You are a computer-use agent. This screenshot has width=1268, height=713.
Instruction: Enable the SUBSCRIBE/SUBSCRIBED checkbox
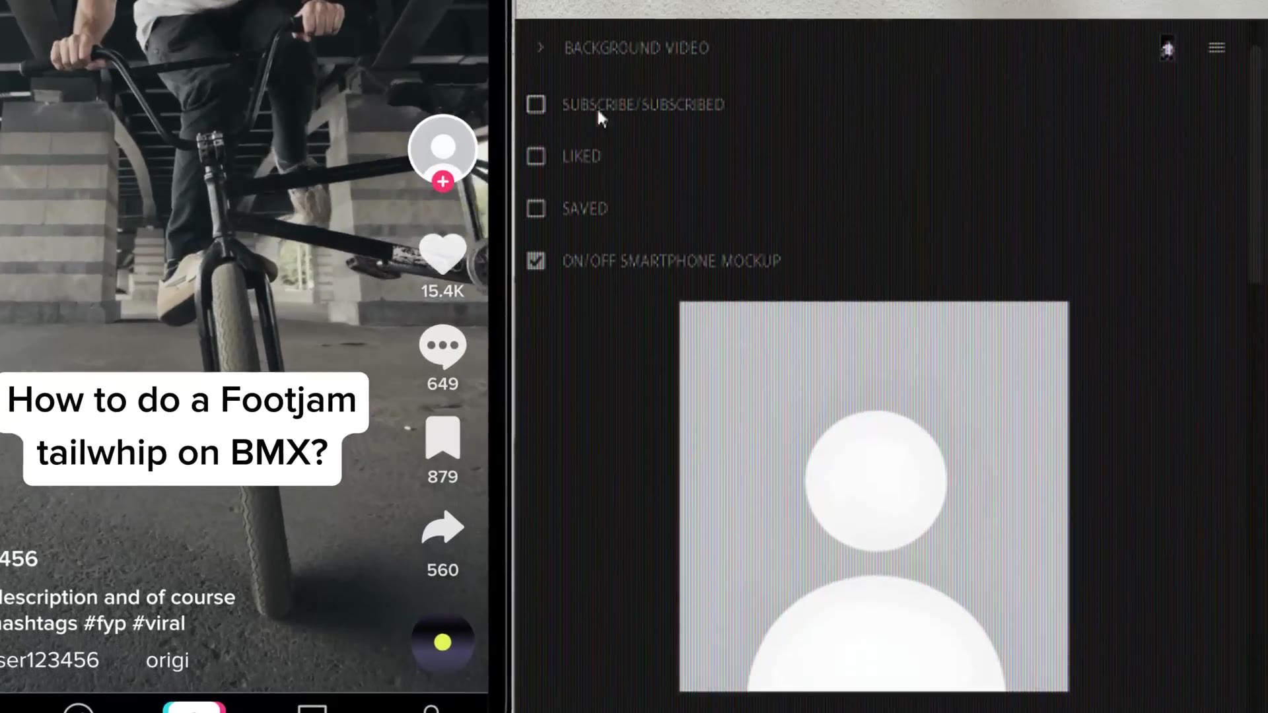[535, 104]
